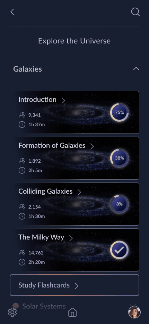Open the arrow next to Formation of Galaxies
Viewport: 149px width, 324px height.
92,146
